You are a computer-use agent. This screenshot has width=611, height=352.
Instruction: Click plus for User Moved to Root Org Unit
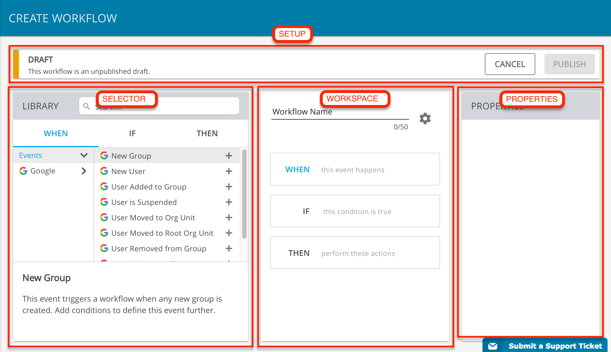pyautogui.click(x=229, y=233)
